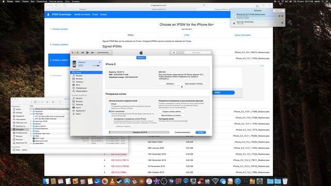This screenshot has width=331, height=186.
Task: Click Создать копию сейчас button
Action: [171, 112]
